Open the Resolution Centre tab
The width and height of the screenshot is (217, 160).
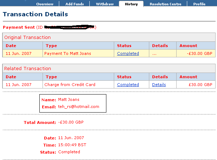coord(165,4)
